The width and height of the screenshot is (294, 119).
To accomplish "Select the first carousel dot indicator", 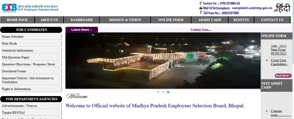I will coord(158,92).
